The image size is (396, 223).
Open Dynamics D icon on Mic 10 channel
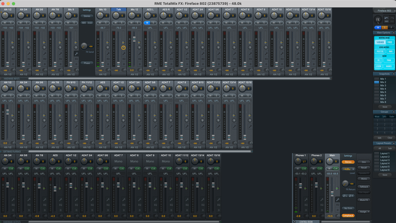(108, 64)
